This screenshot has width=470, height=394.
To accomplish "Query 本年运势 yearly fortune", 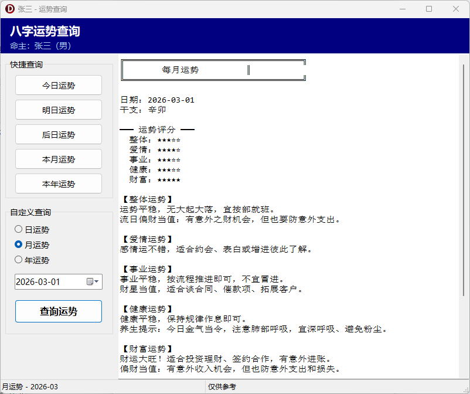I will pos(58,184).
